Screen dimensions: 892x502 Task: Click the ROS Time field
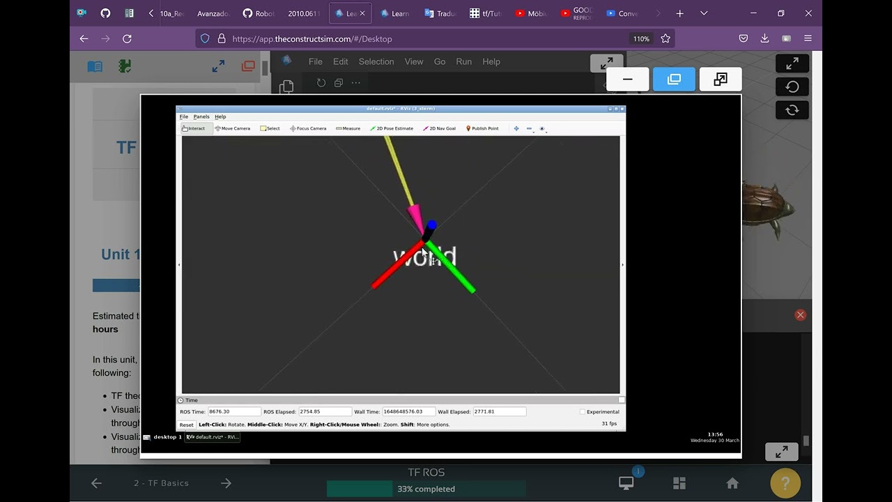click(x=234, y=412)
